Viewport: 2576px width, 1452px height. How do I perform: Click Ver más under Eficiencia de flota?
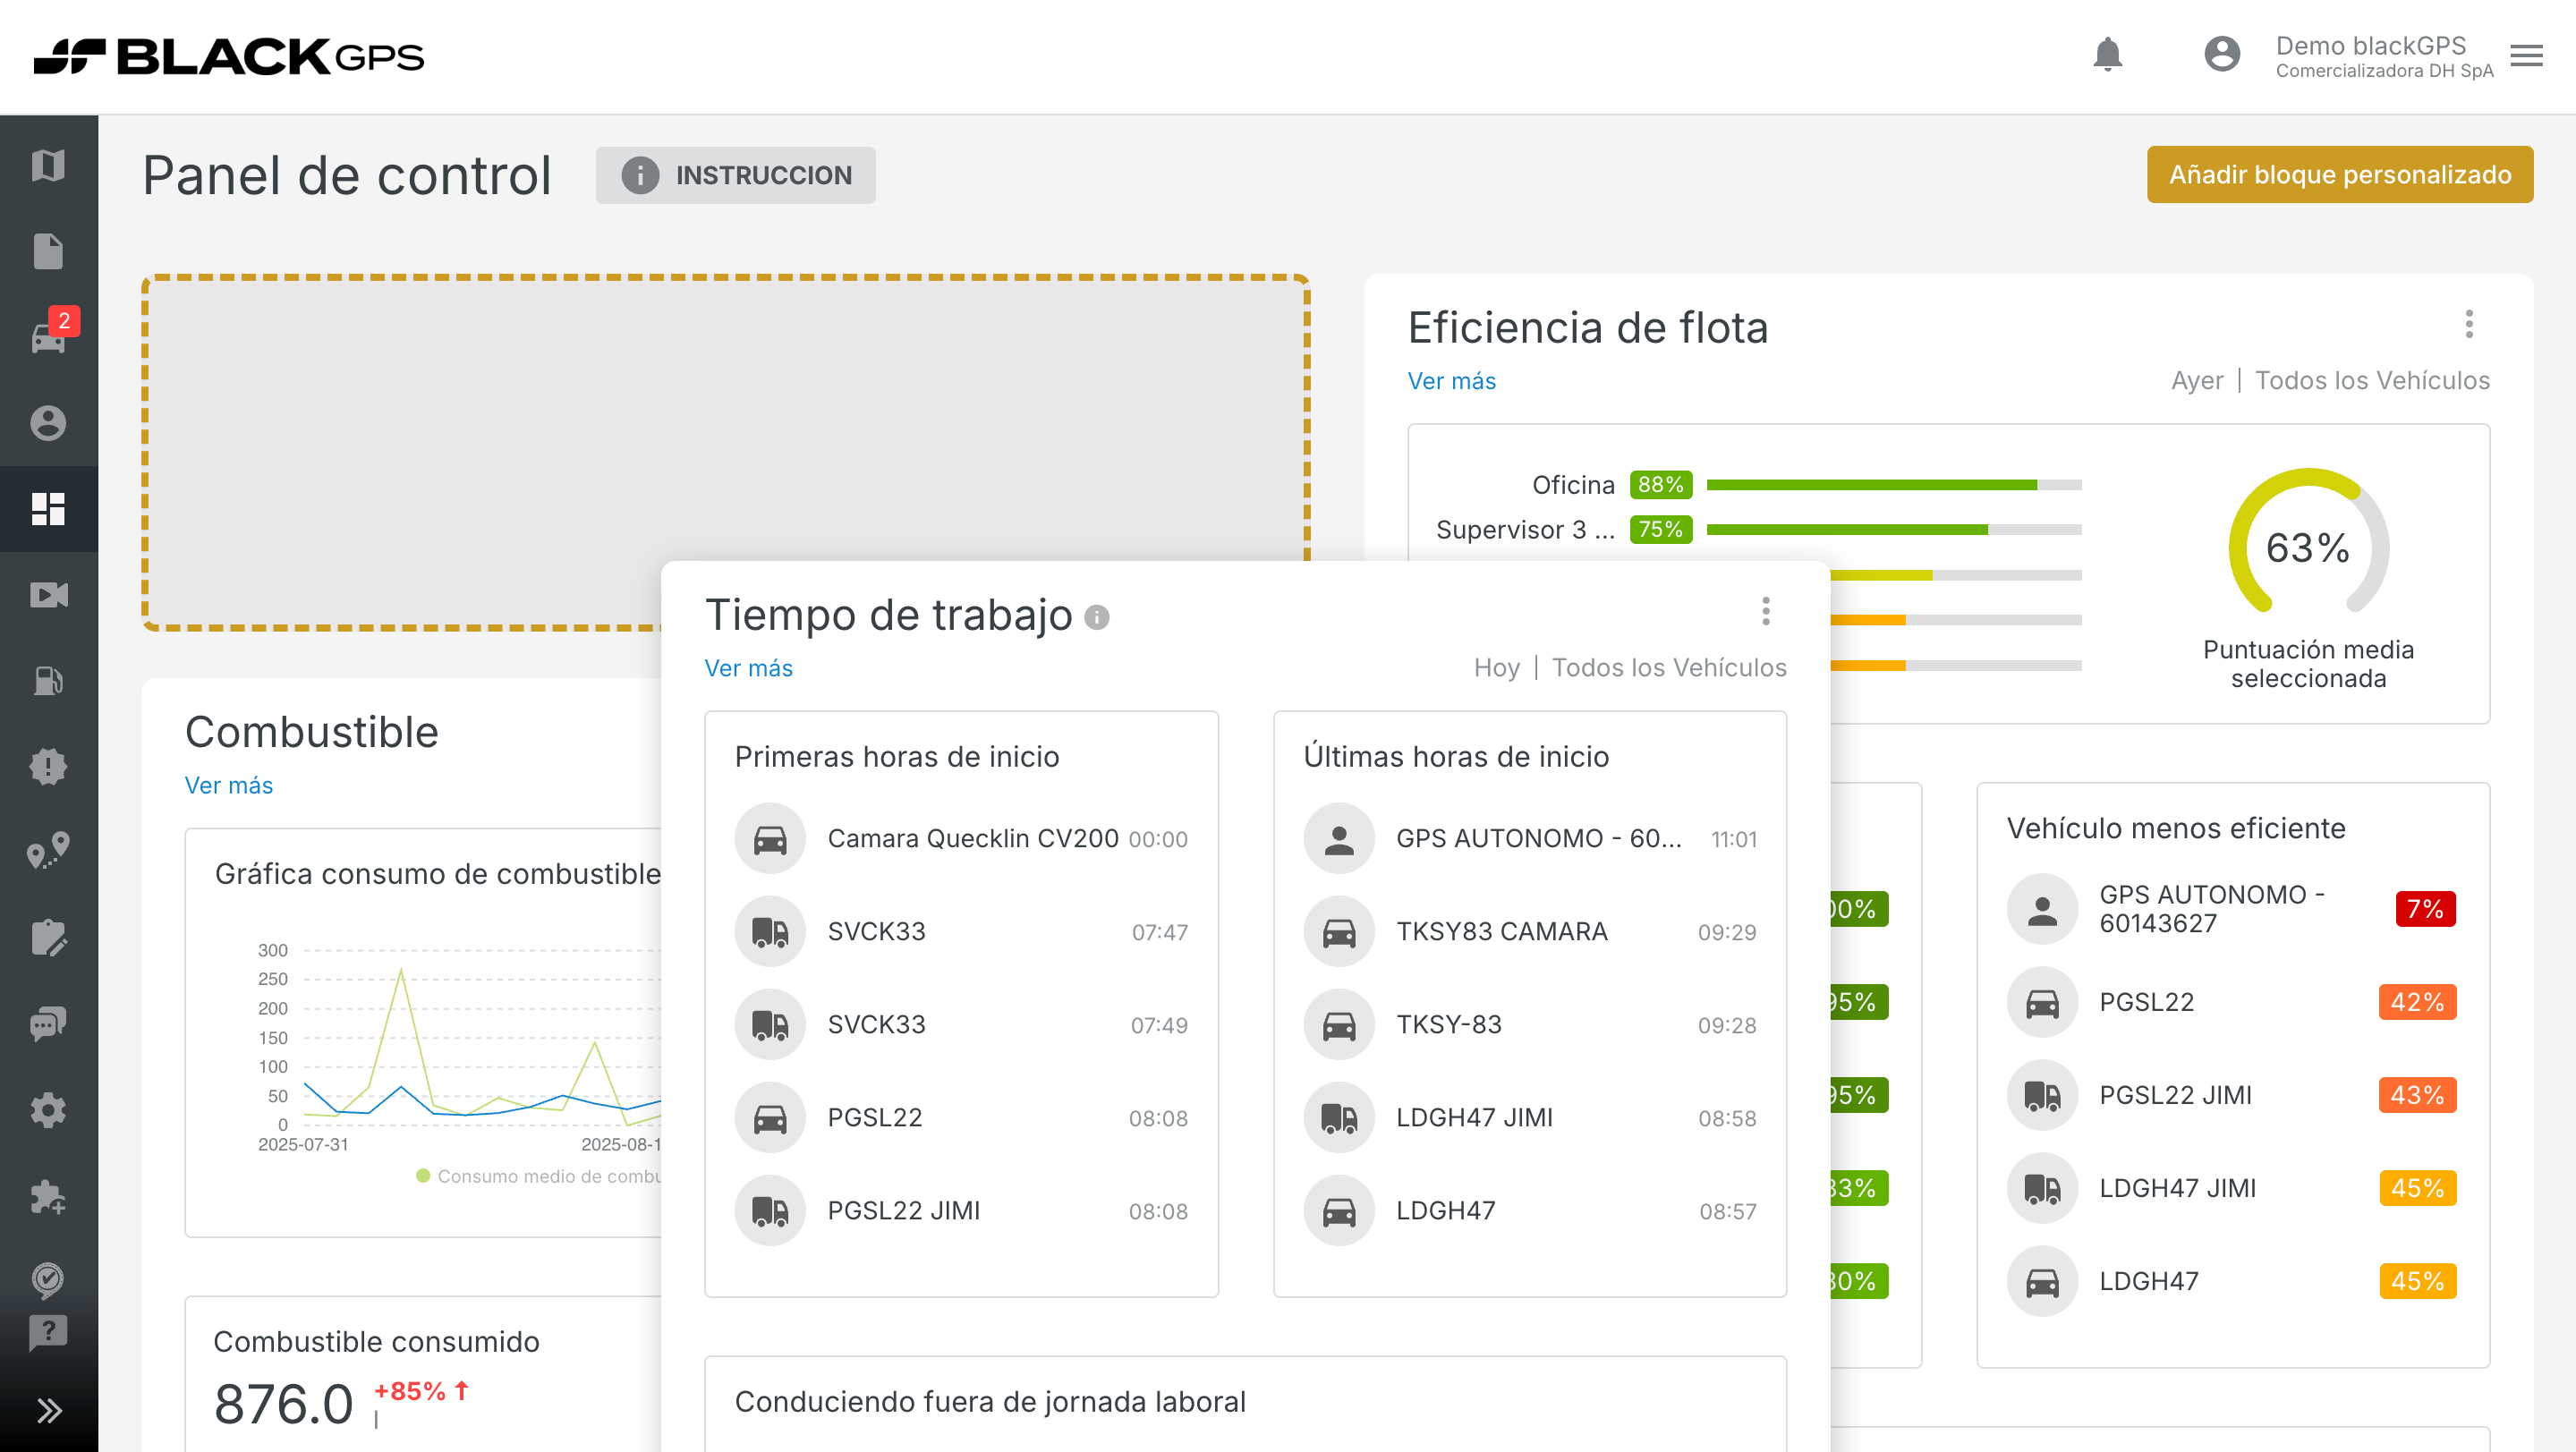click(x=1451, y=381)
